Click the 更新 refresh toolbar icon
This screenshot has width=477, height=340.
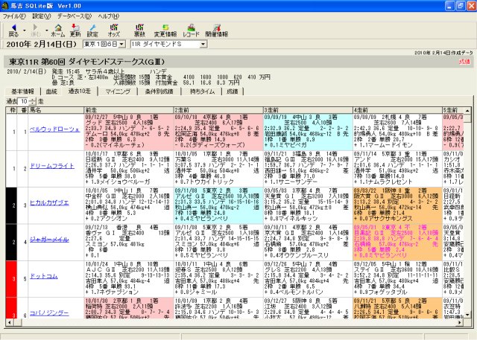click(75, 28)
